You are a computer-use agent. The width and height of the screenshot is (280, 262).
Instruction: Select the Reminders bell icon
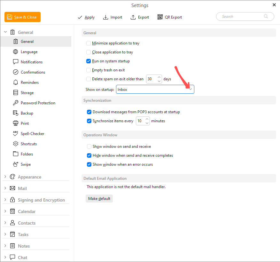tap(16, 82)
